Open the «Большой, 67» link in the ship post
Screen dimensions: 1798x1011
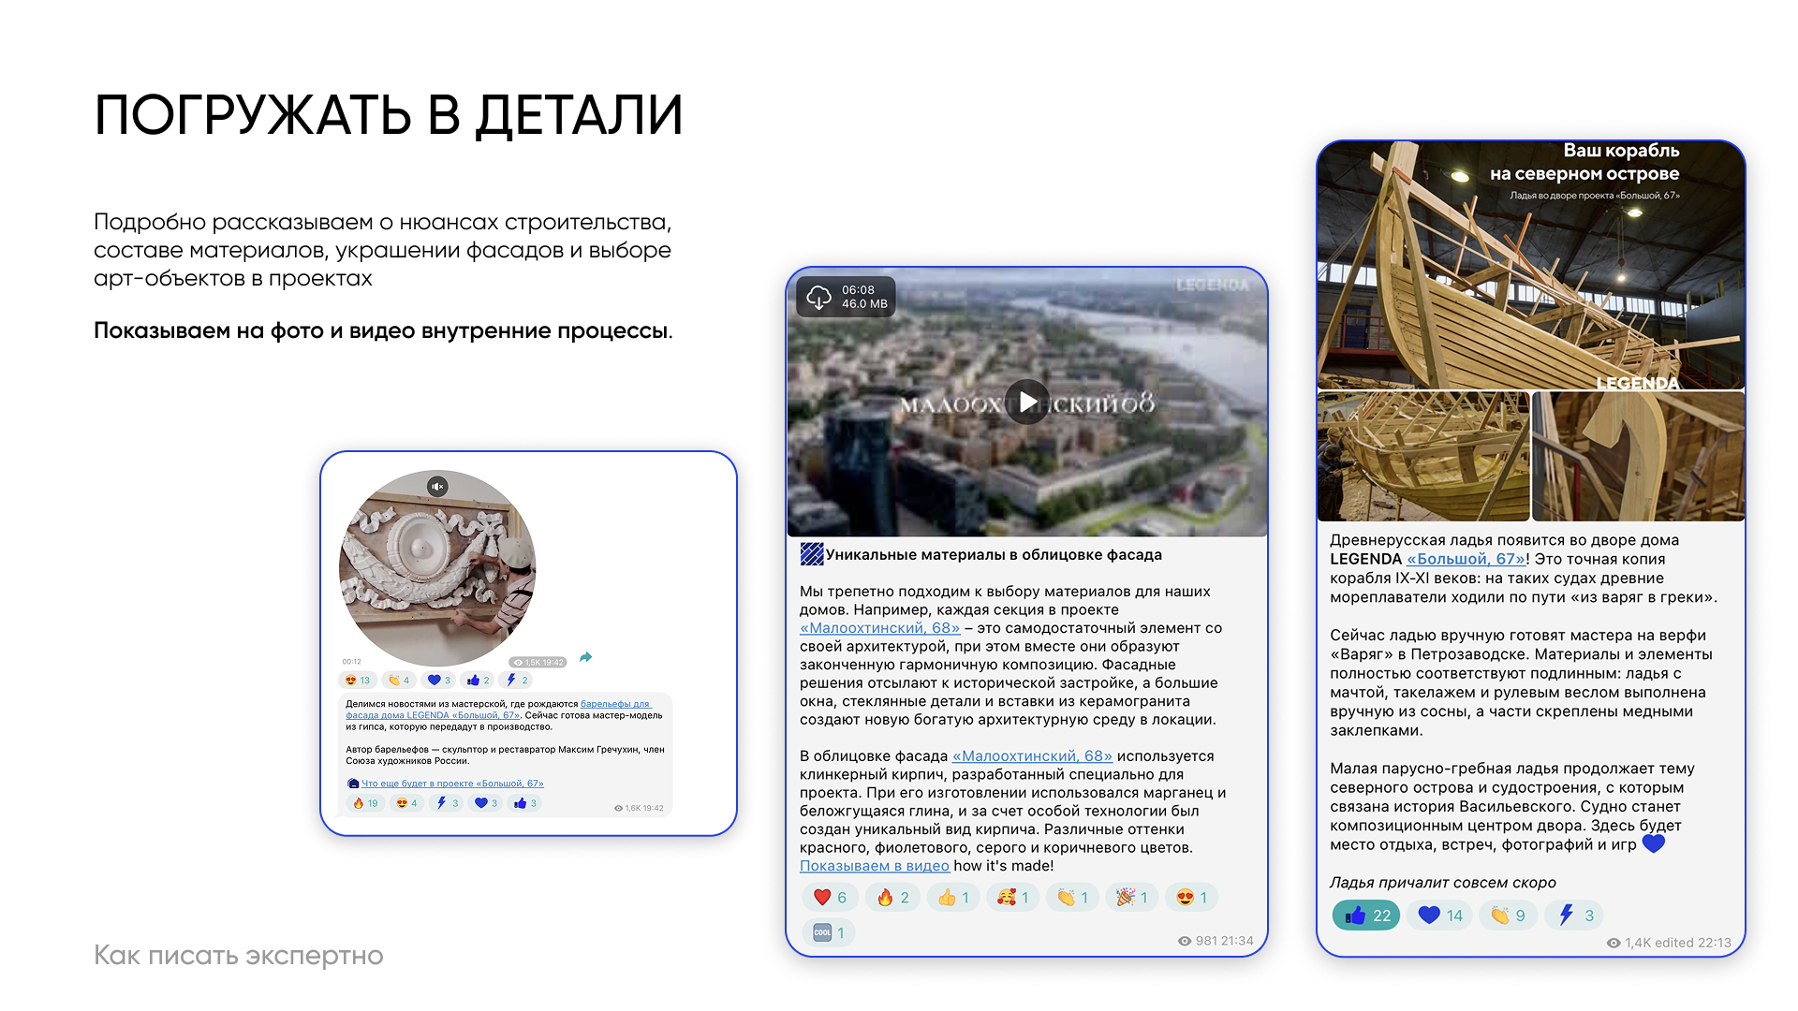[x=1466, y=559]
